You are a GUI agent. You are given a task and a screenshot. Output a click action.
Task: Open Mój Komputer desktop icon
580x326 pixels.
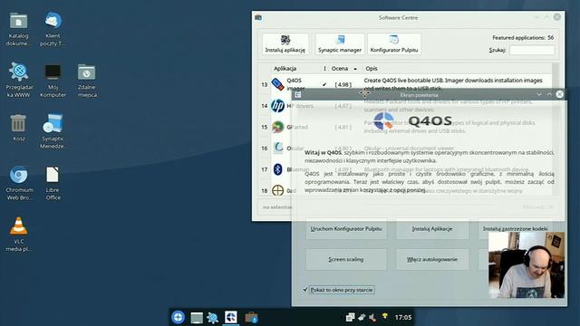click(53, 81)
